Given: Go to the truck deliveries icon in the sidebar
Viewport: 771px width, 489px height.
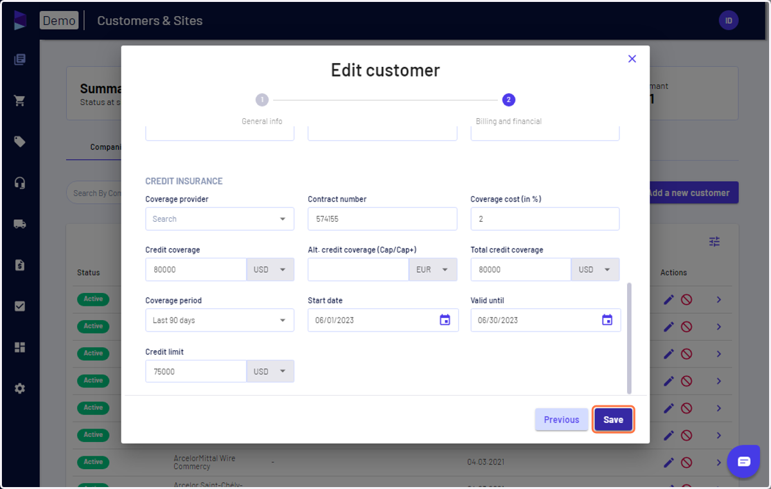Looking at the screenshot, I should click(x=20, y=224).
